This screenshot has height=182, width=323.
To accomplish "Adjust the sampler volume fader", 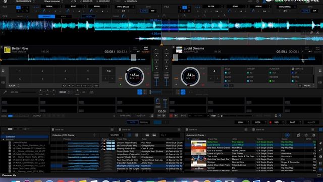I will (x=165, y=104).
